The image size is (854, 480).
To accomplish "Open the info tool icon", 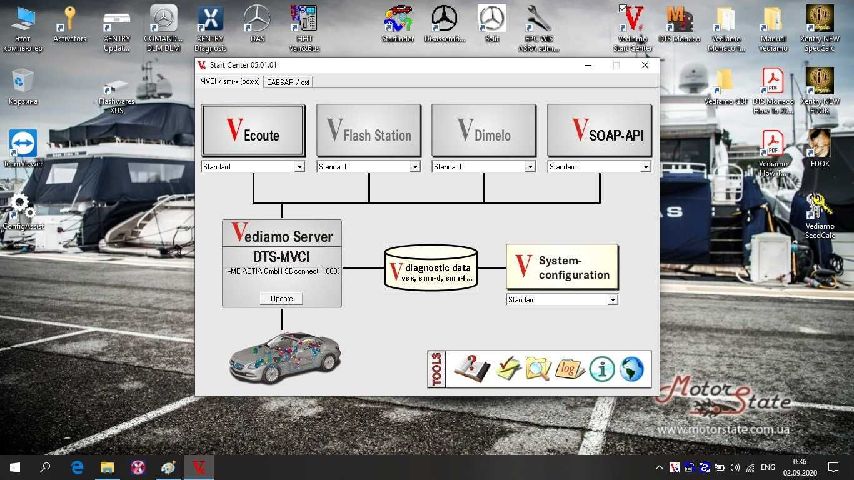I will point(602,369).
